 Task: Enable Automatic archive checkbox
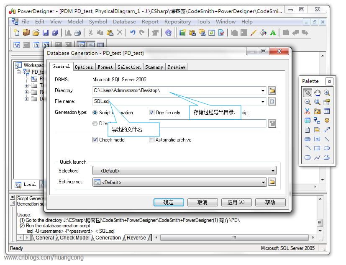pyautogui.click(x=151, y=140)
